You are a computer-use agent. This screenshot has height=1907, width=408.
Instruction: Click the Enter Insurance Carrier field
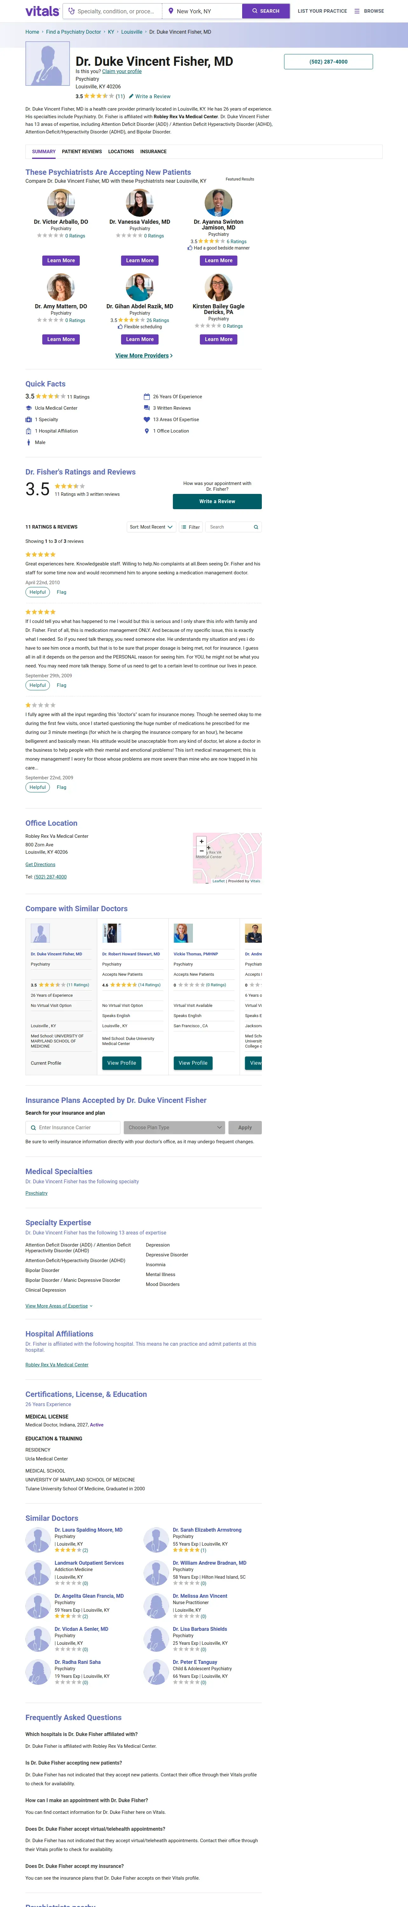pyautogui.click(x=72, y=1127)
